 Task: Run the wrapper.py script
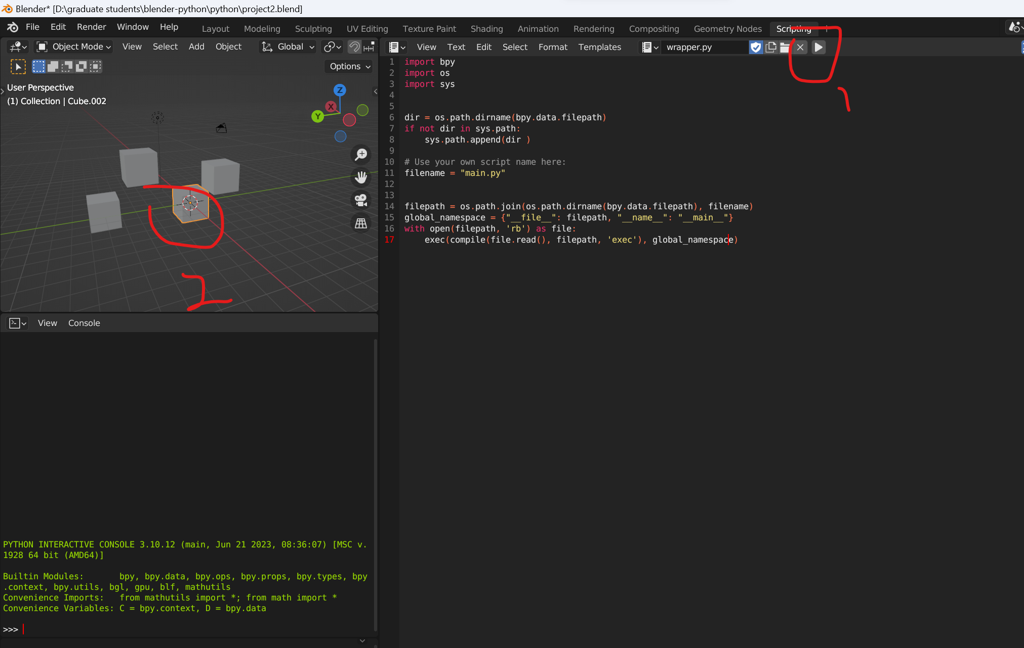click(818, 47)
